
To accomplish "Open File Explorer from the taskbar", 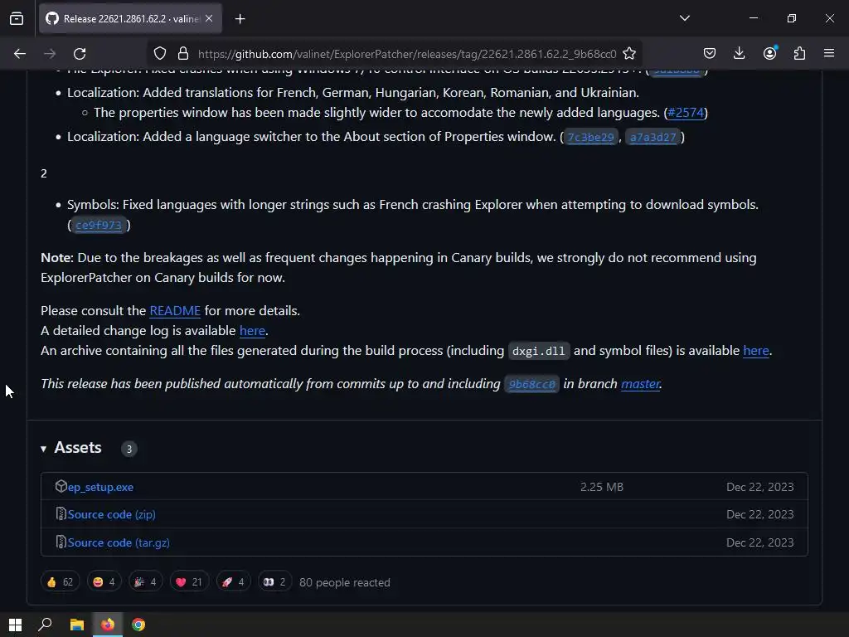I will (77, 625).
